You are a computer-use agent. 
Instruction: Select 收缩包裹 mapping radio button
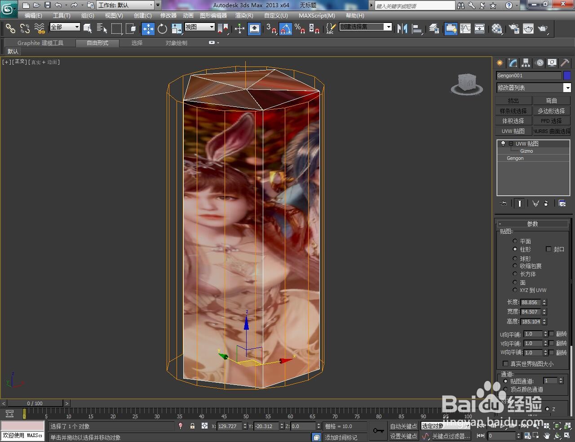tap(515, 266)
